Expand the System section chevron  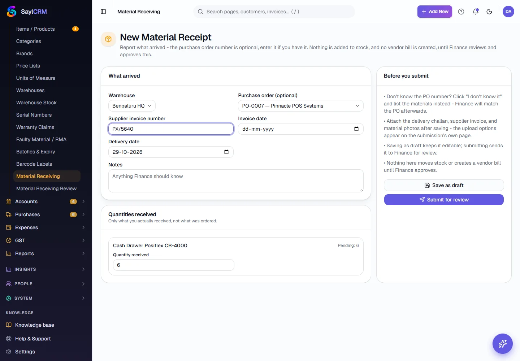(x=83, y=298)
